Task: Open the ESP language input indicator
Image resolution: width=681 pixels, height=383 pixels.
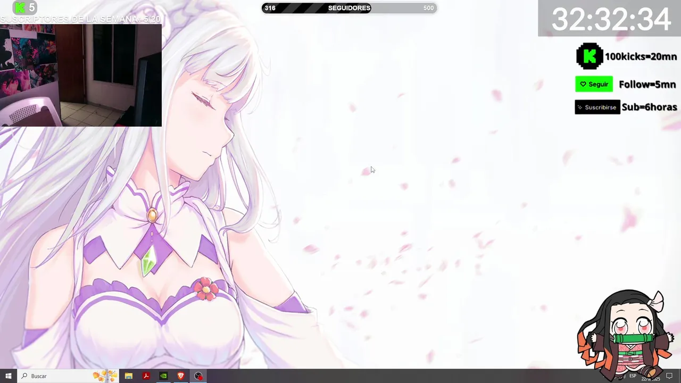Action: click(633, 376)
